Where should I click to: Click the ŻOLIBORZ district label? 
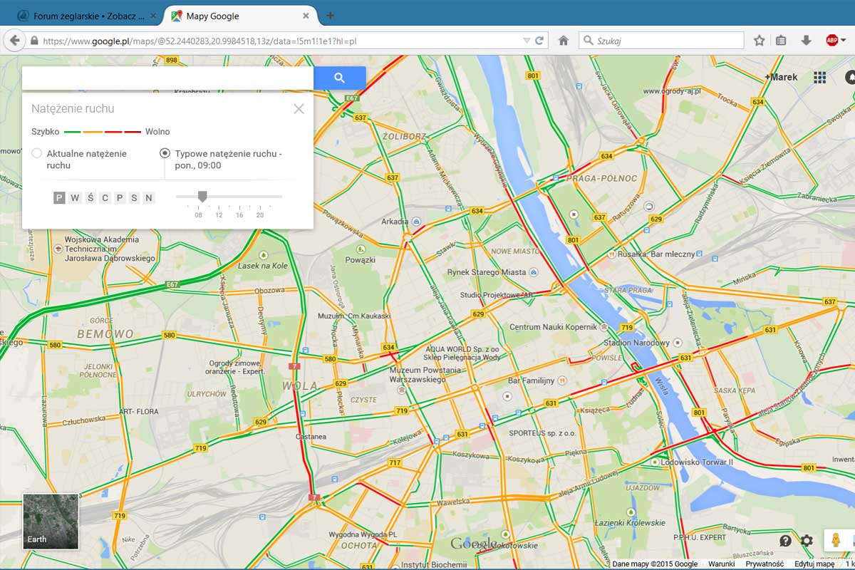[x=404, y=135]
